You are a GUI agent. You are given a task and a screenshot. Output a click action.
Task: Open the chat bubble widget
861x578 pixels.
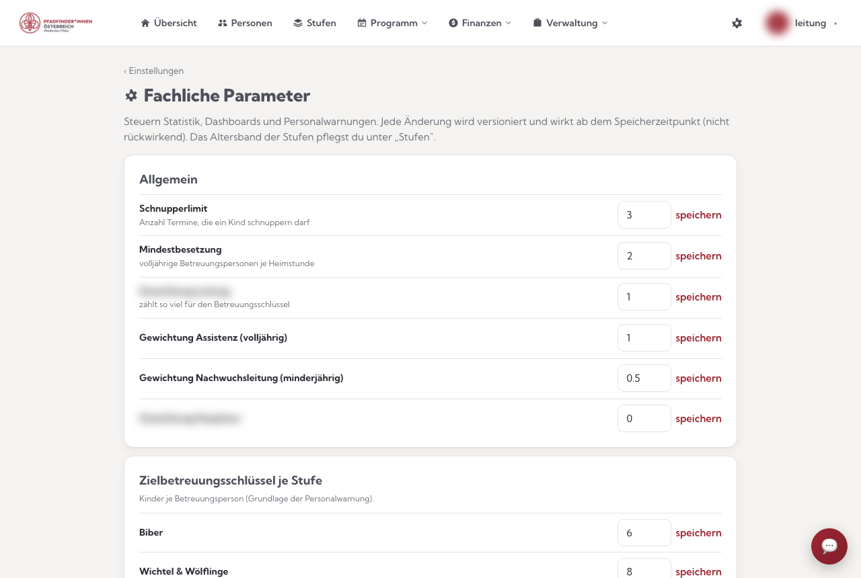click(x=829, y=546)
